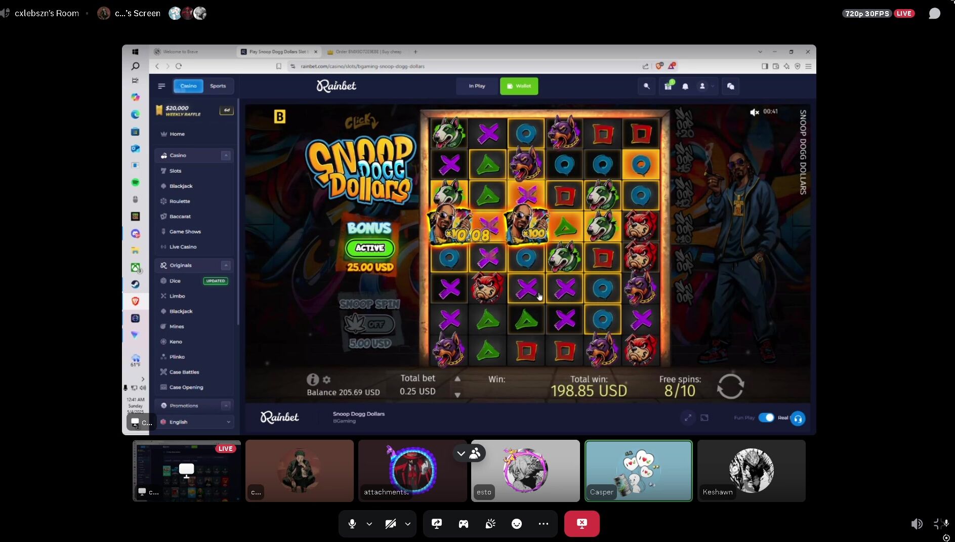
Task: Expand the Promotions sidebar section
Action: [x=226, y=405]
